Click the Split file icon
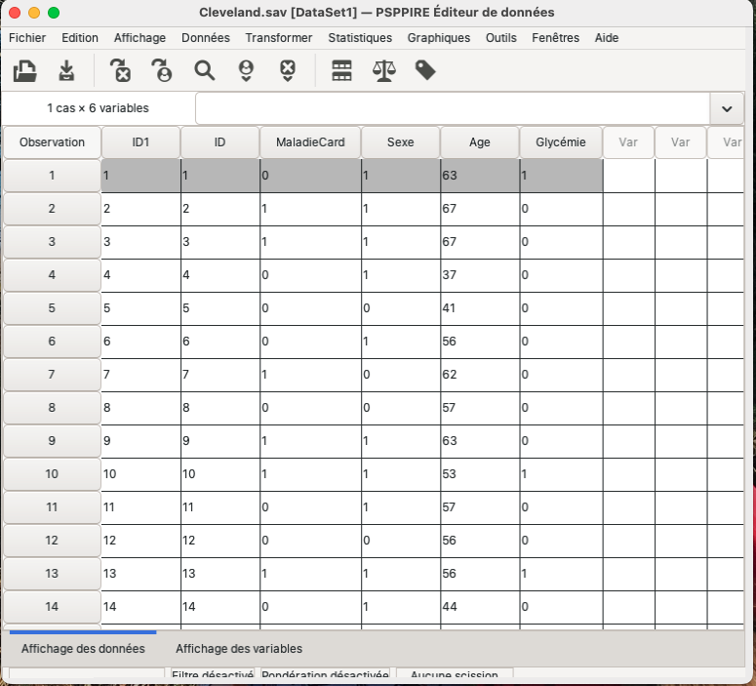This screenshot has width=756, height=686. 341,71
